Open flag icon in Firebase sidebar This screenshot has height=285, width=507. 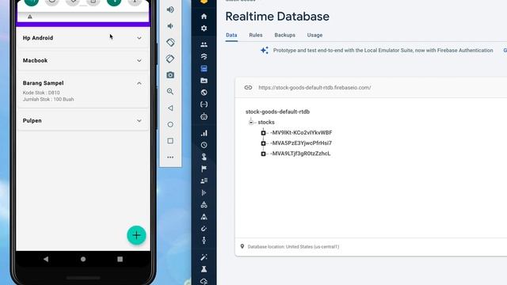204,169
